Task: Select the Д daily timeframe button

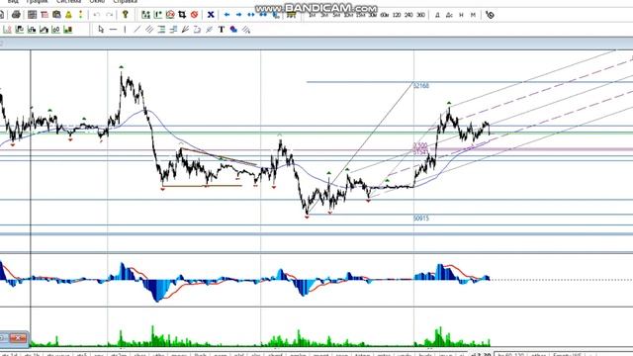Action: pos(437,15)
